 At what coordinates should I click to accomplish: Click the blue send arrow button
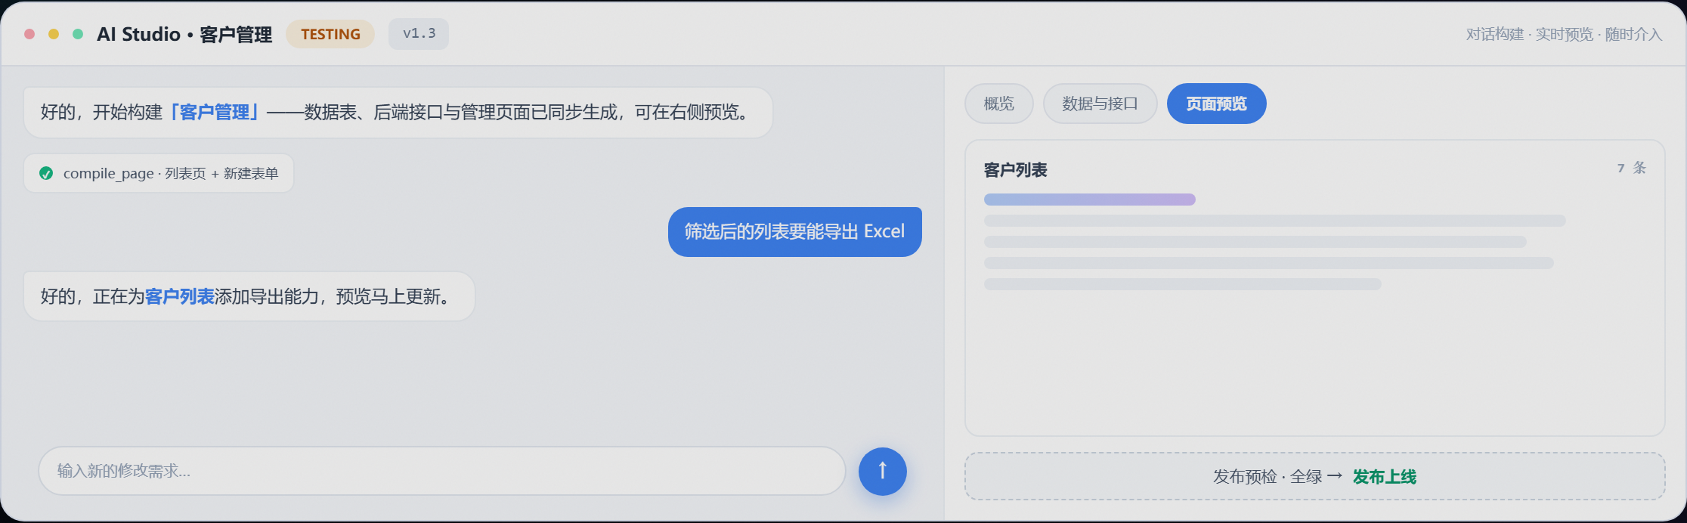point(882,472)
